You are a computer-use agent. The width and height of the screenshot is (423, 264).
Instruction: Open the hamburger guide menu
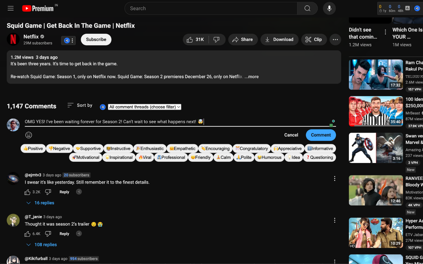click(11, 8)
